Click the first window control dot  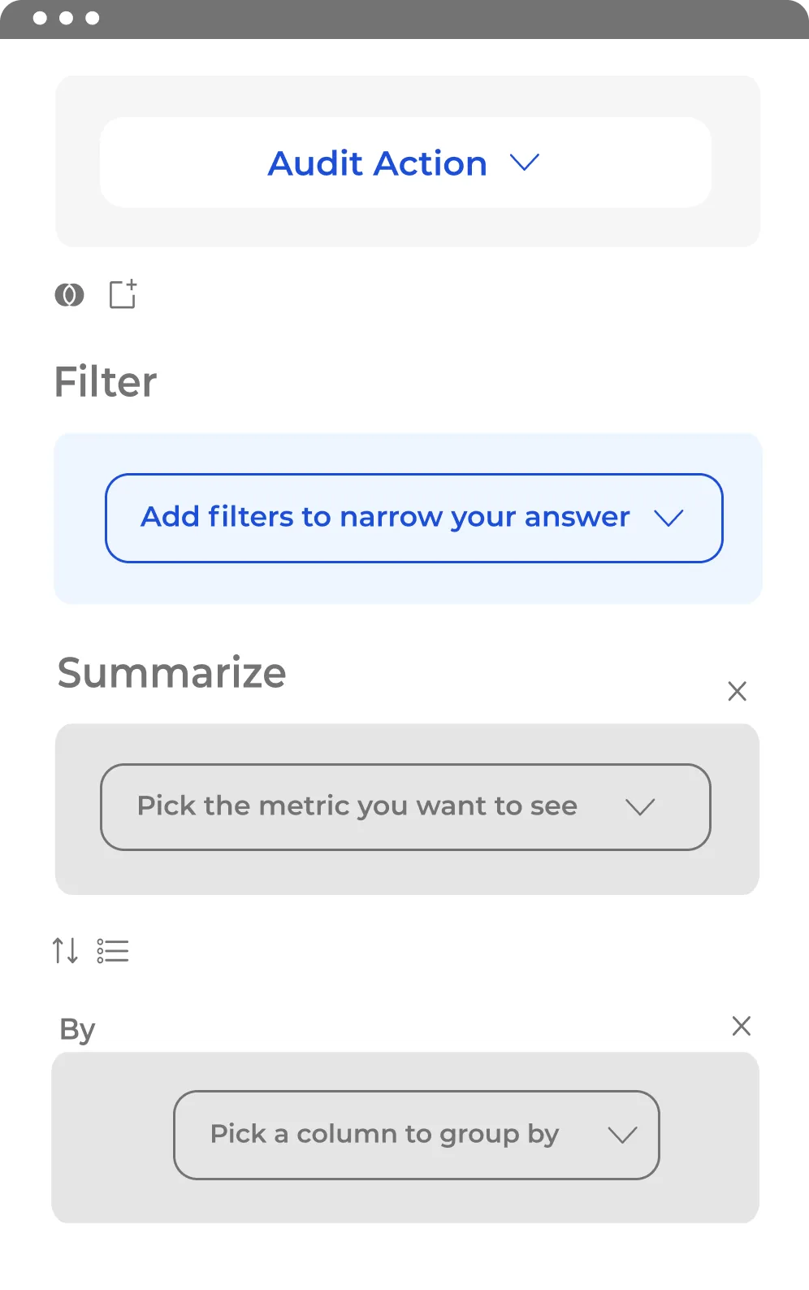[40, 18]
